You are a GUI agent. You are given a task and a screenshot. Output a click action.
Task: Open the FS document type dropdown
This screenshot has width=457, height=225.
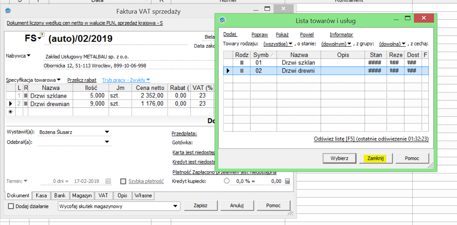tap(39, 39)
